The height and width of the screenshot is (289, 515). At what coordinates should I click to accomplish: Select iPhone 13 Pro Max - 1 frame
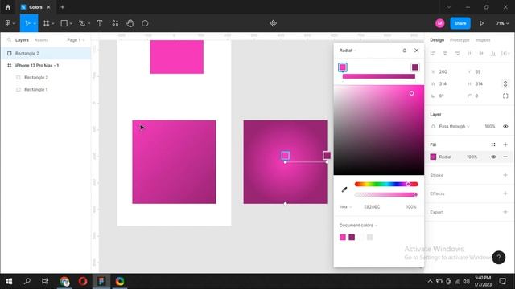tap(46, 65)
